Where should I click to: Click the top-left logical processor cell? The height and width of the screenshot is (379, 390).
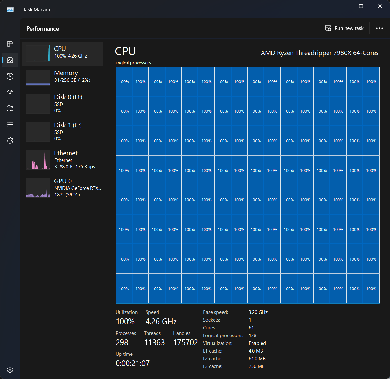(124, 81)
